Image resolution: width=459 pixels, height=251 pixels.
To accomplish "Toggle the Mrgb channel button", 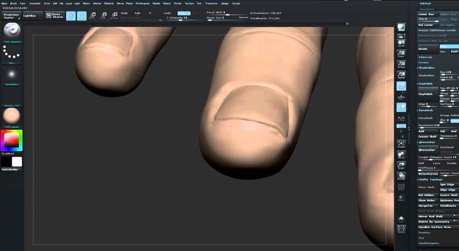I will 124,13.
